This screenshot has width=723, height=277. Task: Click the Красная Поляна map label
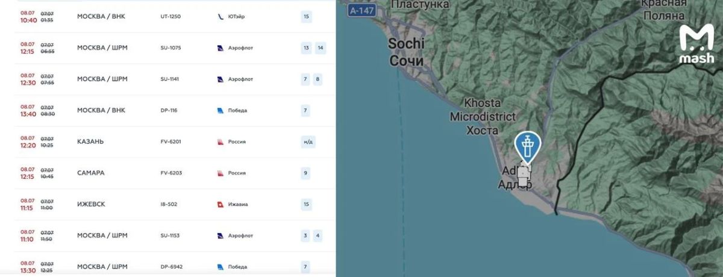pos(663,10)
